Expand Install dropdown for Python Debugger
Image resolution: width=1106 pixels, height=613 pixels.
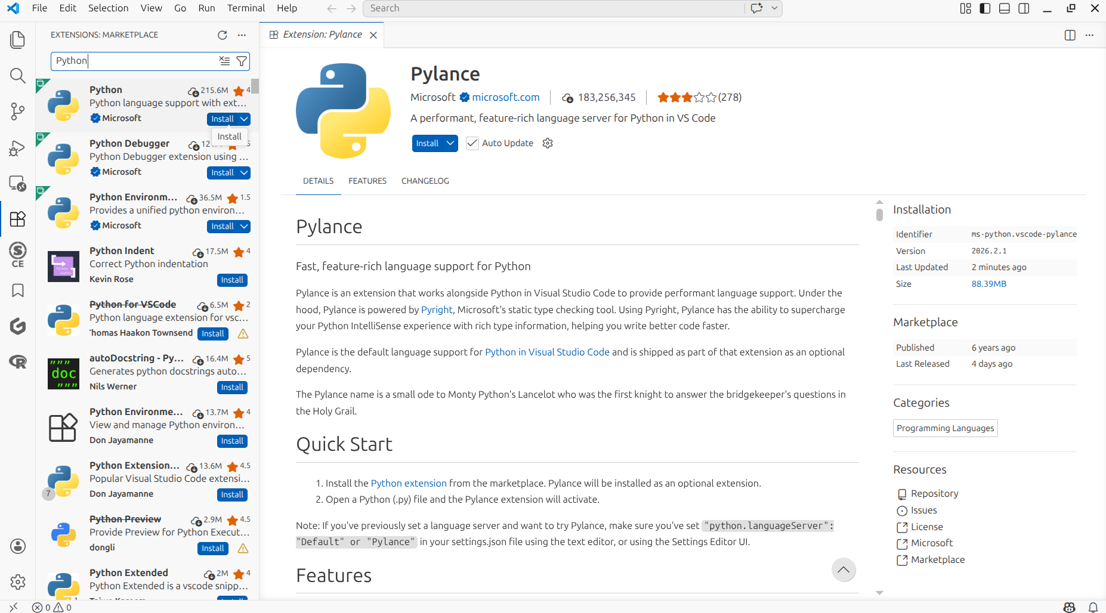point(244,173)
